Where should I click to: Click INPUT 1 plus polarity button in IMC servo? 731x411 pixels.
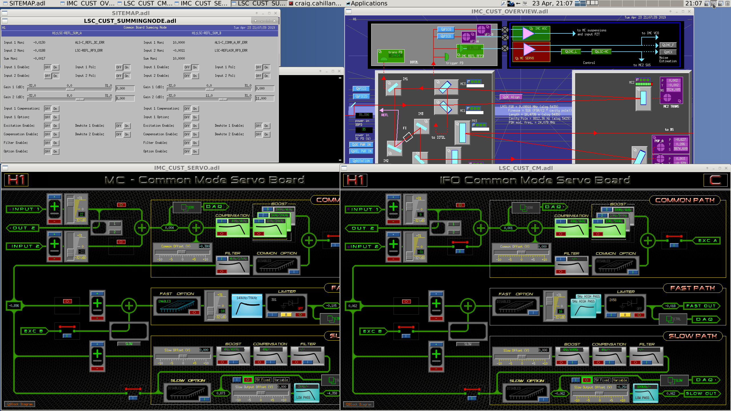pos(54,197)
